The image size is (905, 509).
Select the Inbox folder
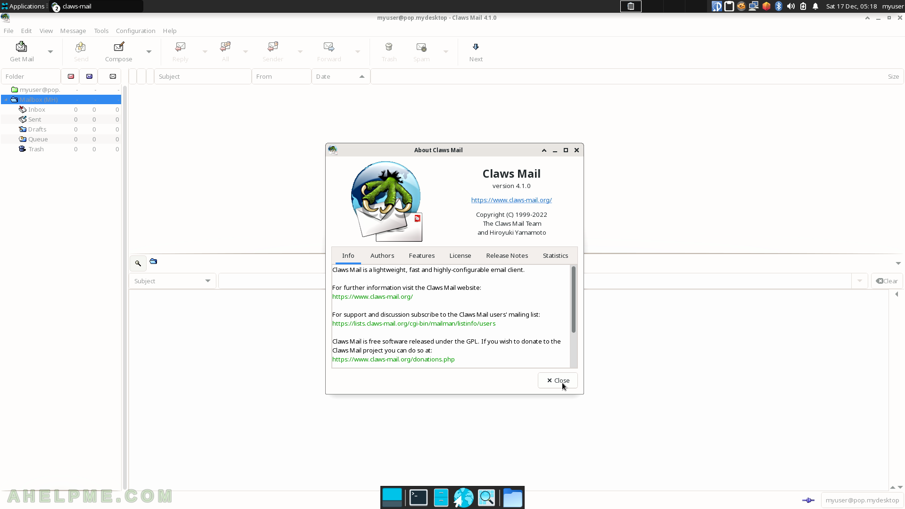pyautogui.click(x=61, y=109)
